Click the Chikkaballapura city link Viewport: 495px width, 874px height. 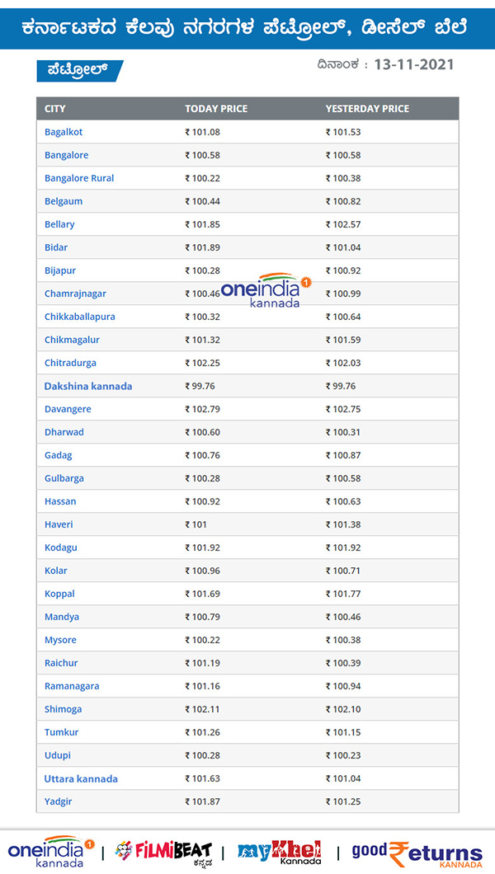click(80, 317)
